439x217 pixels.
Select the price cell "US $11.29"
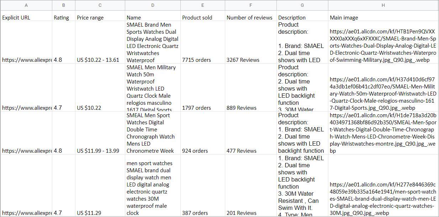click(x=100, y=185)
